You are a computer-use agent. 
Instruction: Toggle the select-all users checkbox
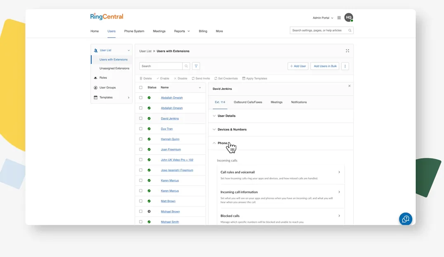pos(141,88)
